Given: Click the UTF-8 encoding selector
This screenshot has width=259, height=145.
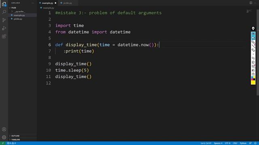Looking at the screenshot, I should 227,143.
